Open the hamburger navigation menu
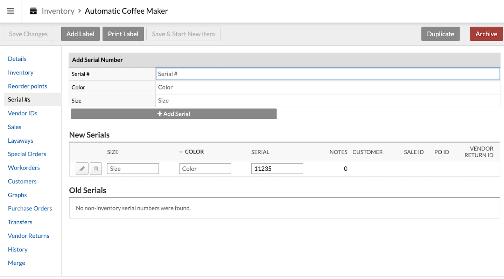This screenshot has height=279, width=504. [10, 11]
